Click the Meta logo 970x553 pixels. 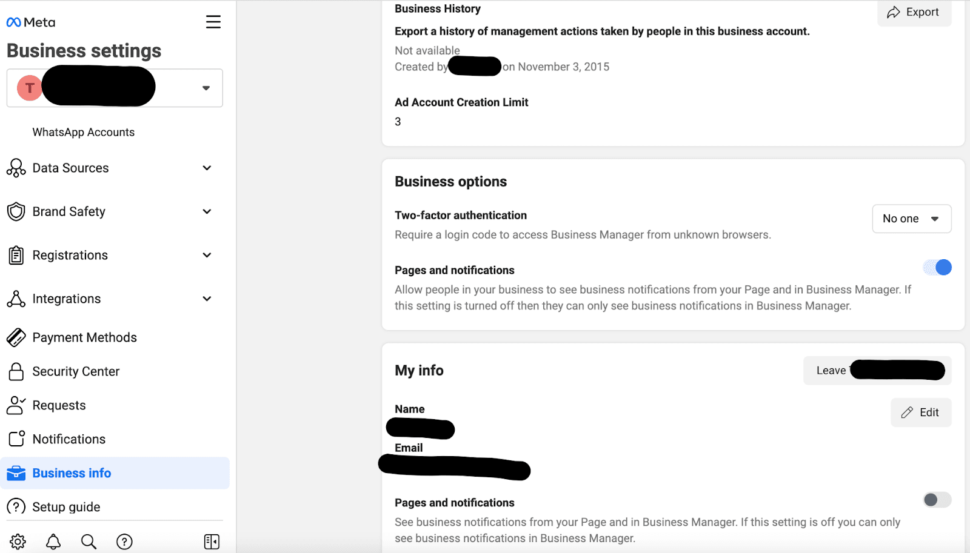pos(31,22)
